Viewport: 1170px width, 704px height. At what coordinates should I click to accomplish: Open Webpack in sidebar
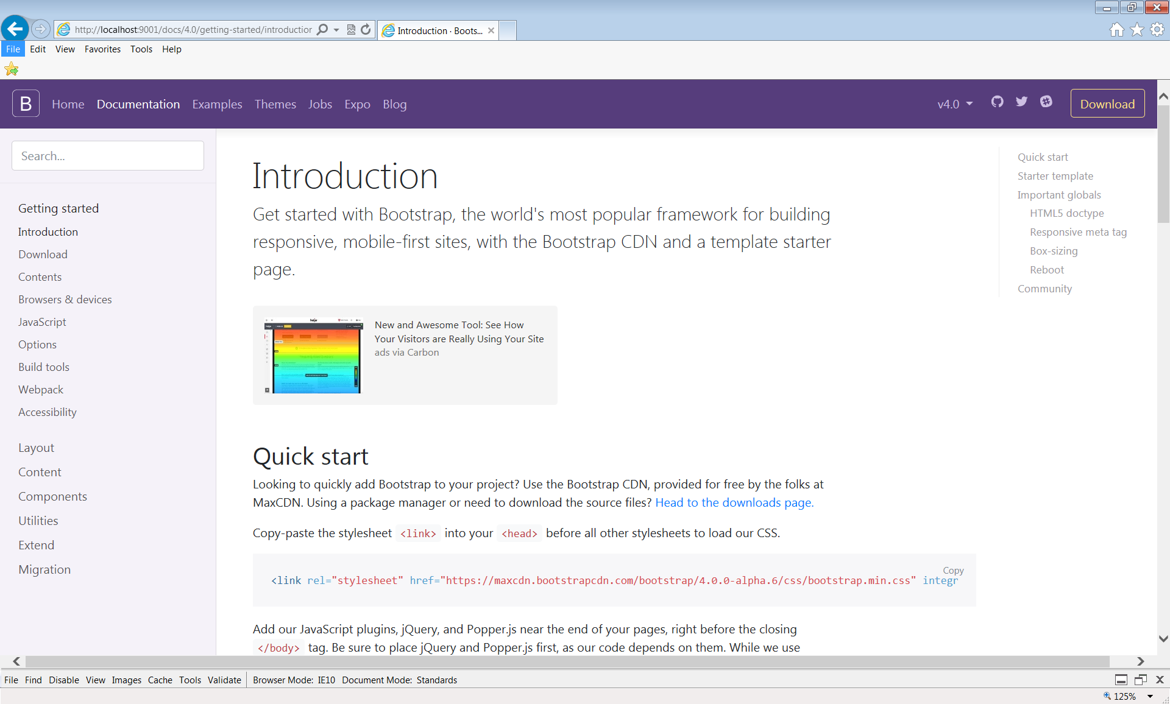coord(41,390)
